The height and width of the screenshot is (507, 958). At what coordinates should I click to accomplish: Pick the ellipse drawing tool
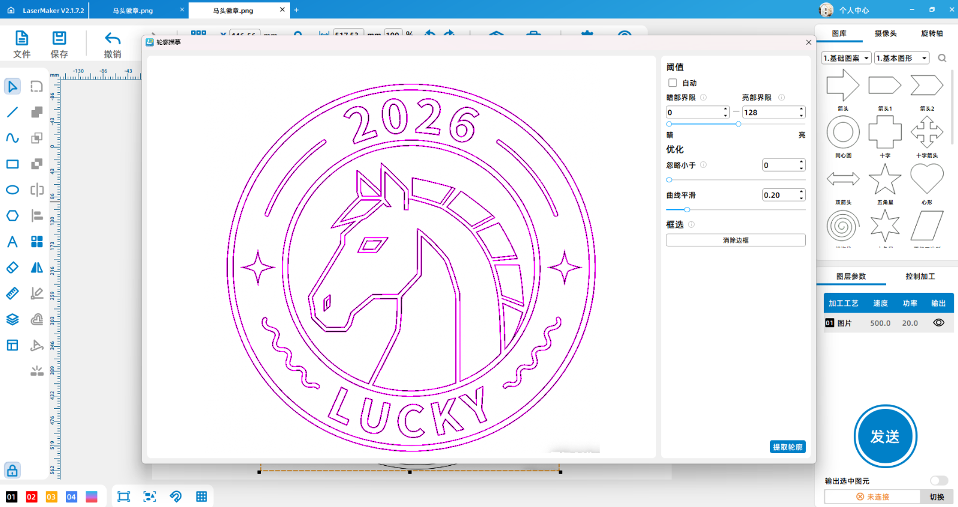coord(13,190)
